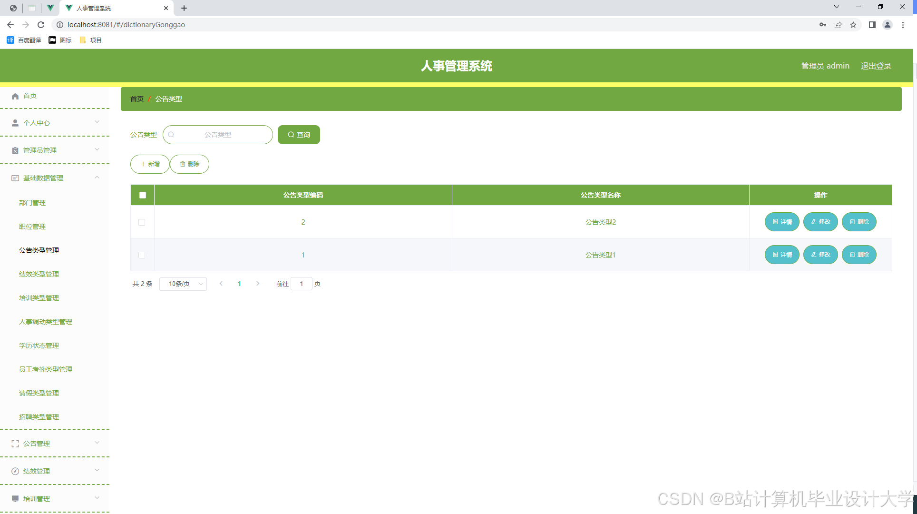Expand the 管理员管理 submenu chevron
917x514 pixels.
(x=97, y=150)
